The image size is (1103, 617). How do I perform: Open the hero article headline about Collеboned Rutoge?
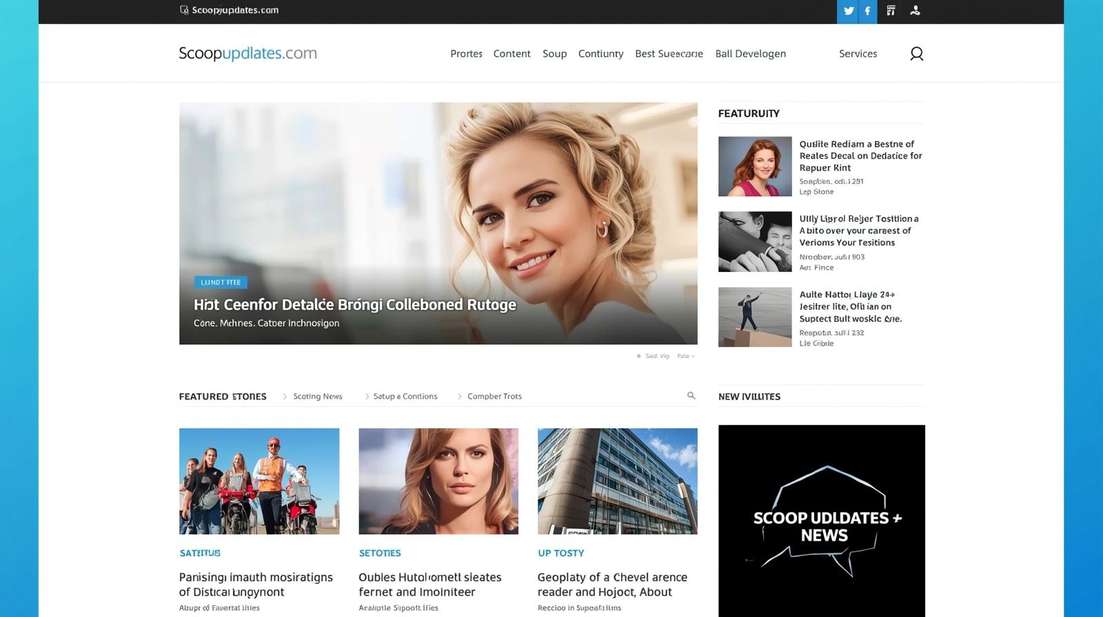(354, 304)
